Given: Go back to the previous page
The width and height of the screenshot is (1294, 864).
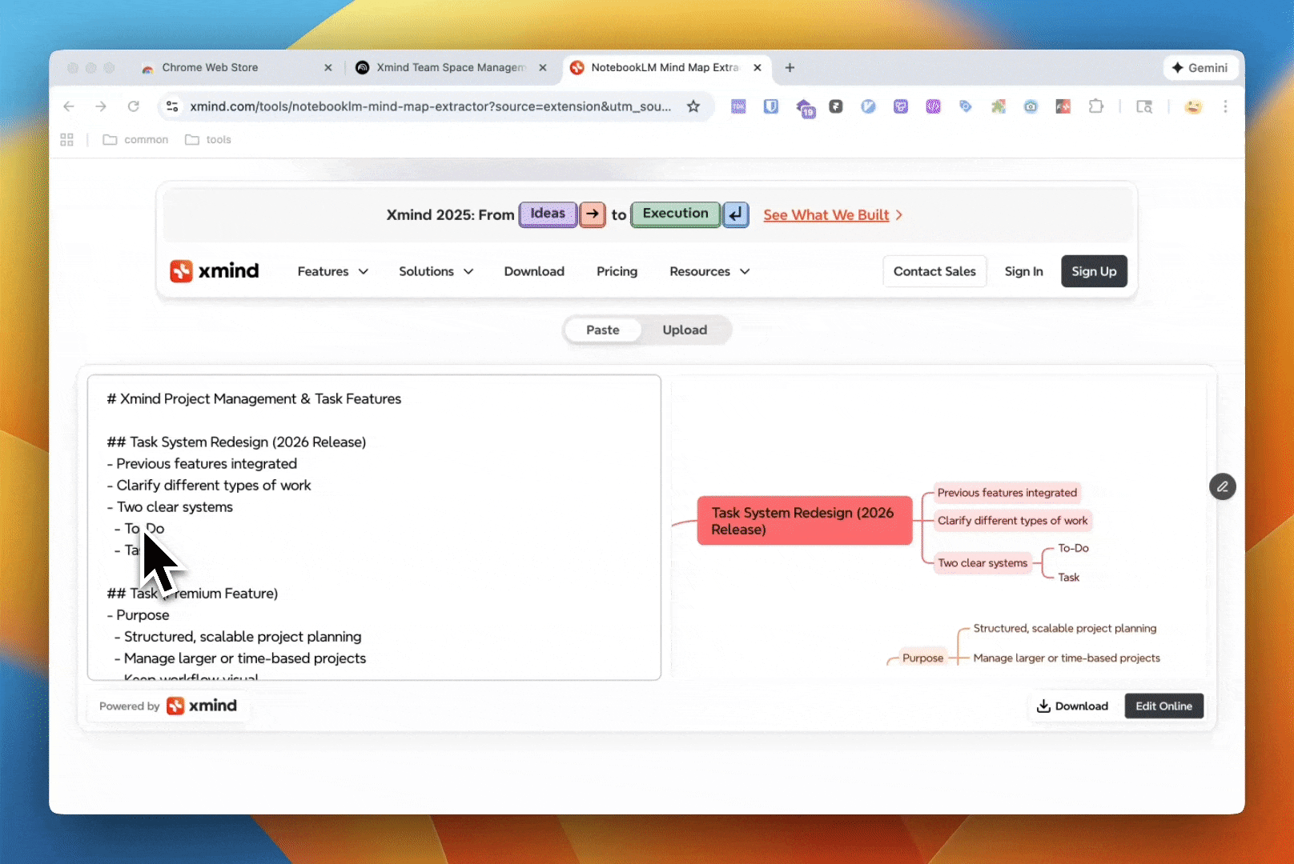Looking at the screenshot, I should (x=69, y=106).
